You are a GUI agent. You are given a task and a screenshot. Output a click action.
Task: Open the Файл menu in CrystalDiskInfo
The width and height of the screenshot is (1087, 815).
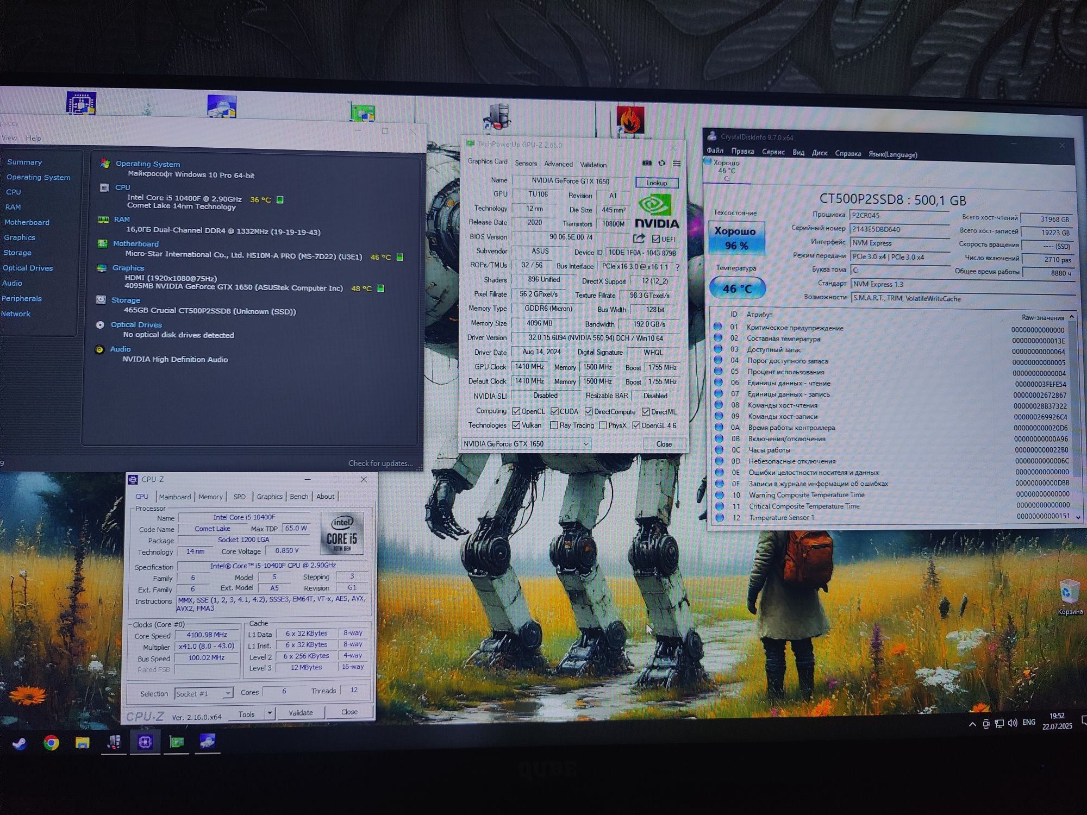(x=715, y=151)
